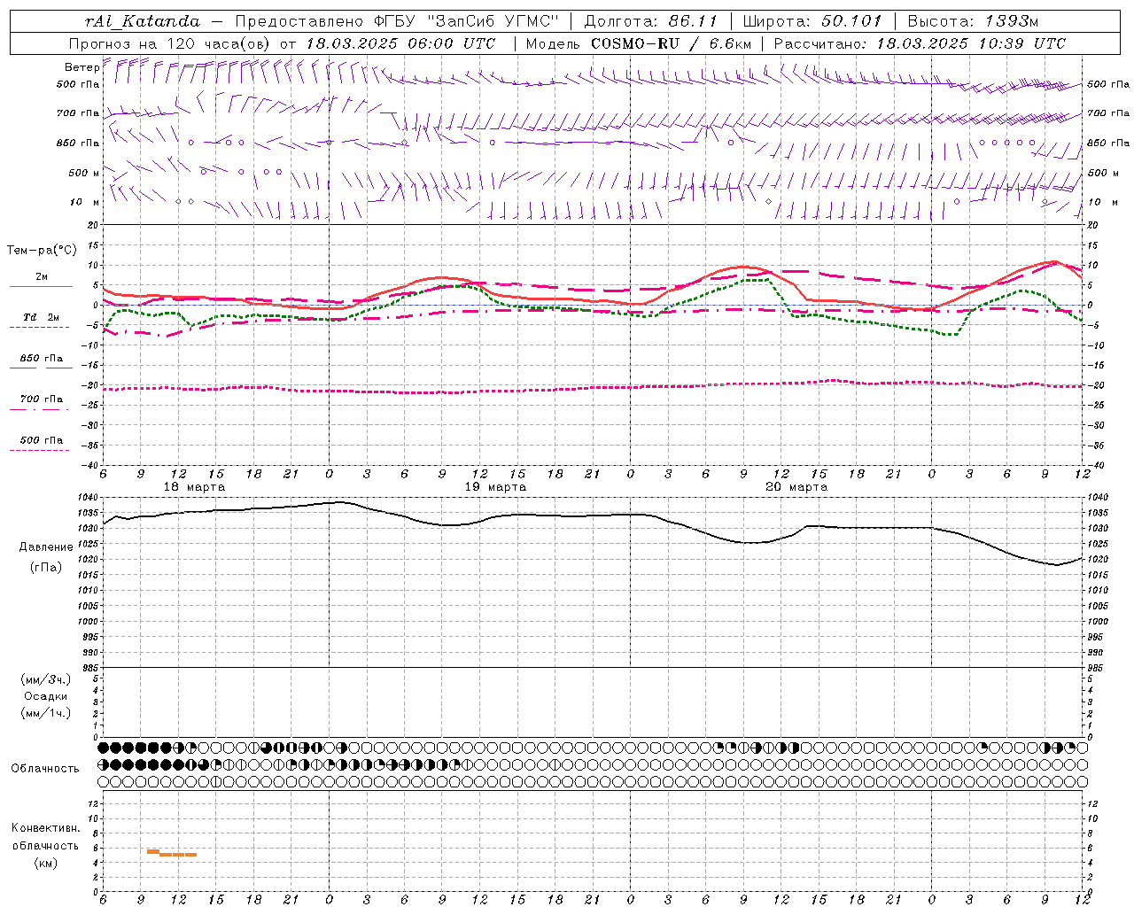Click the station name rAl_Katanda
This screenshot has width=1134, height=907.
(x=143, y=21)
